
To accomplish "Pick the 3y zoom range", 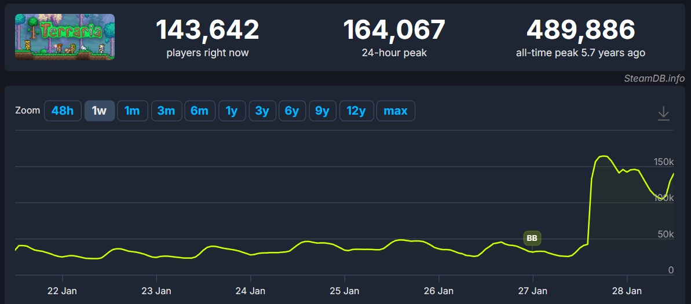I will point(262,111).
